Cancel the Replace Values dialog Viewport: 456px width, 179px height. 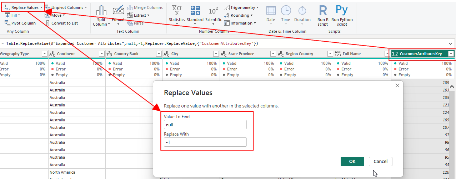pos(381,161)
